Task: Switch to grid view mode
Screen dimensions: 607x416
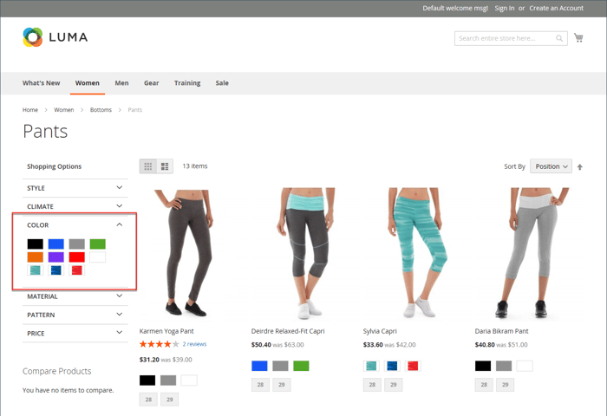Action: coord(148,166)
